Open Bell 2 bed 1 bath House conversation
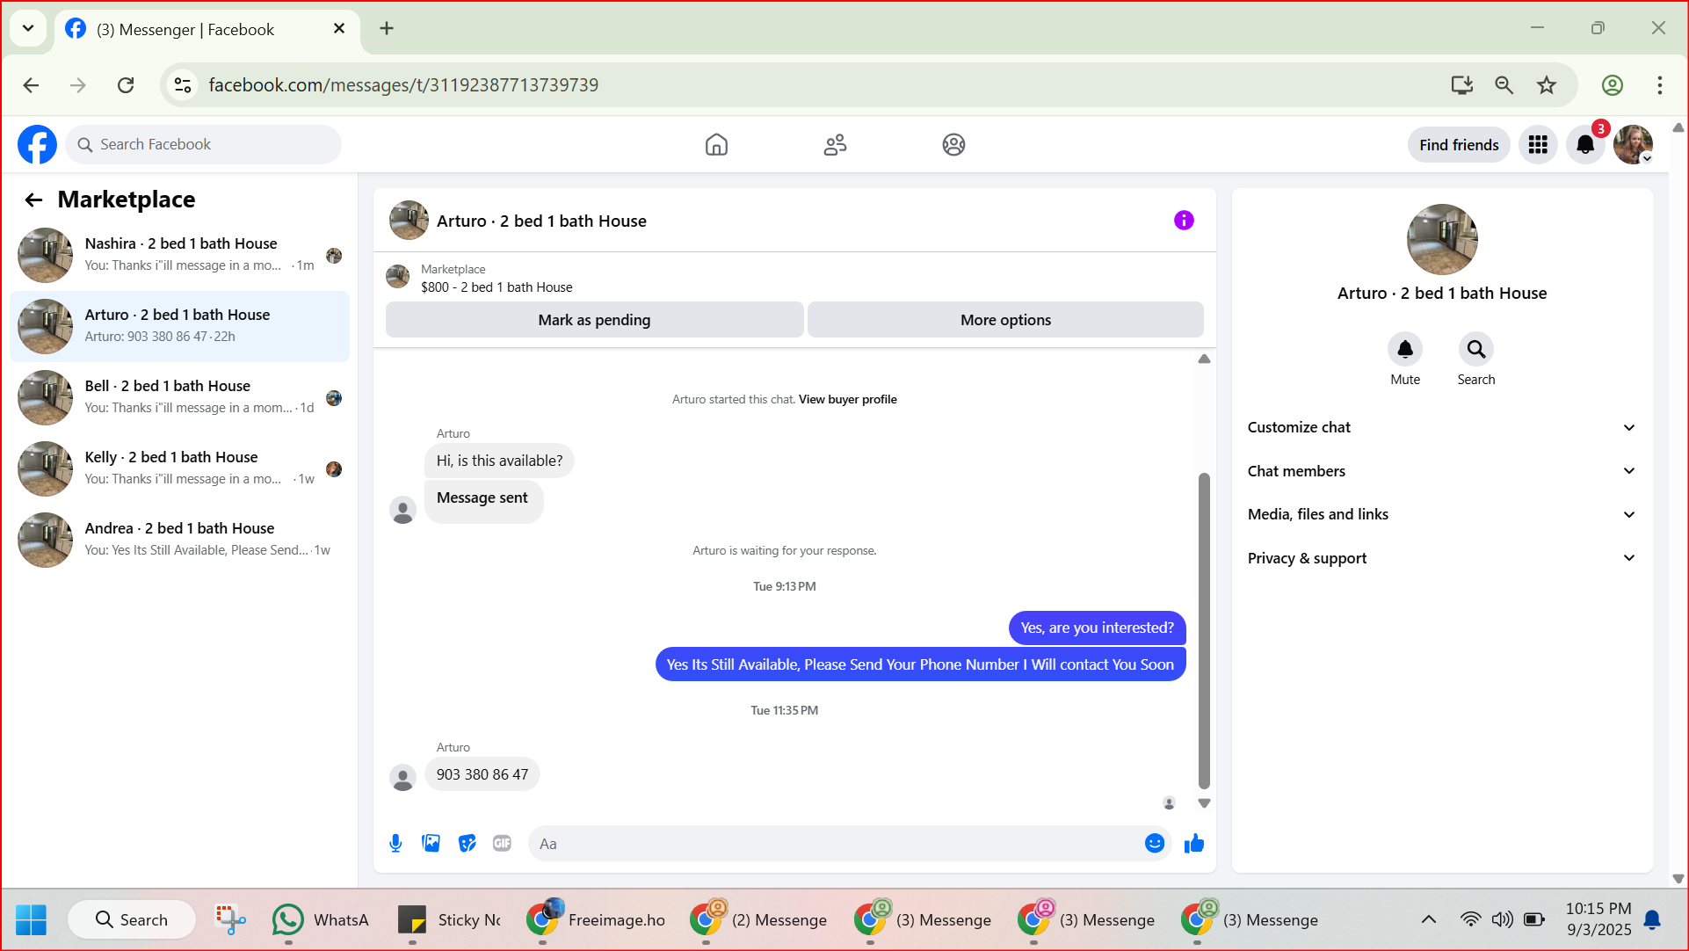Screen dimensions: 1689x951 (x=180, y=397)
